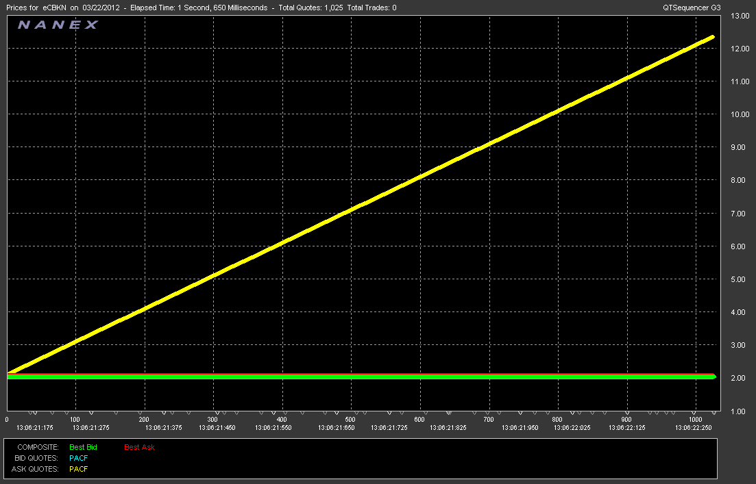
Task: Click the 12.00 price axis label
Action: [x=740, y=49]
